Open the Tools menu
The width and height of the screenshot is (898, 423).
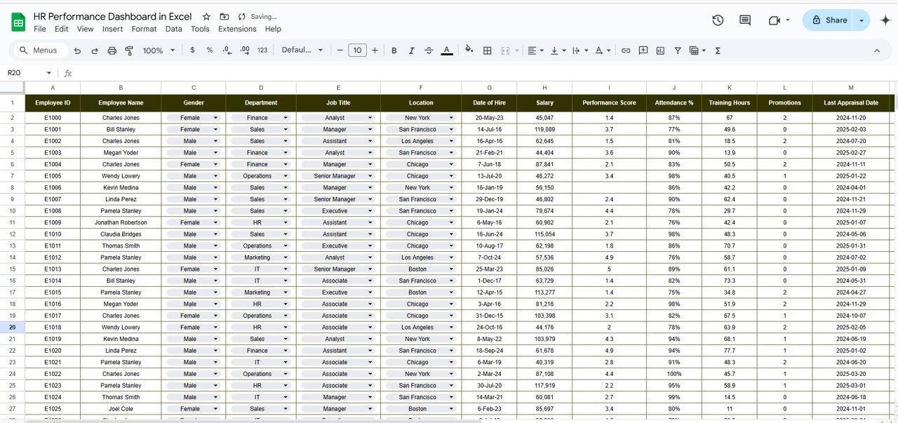[200, 29]
